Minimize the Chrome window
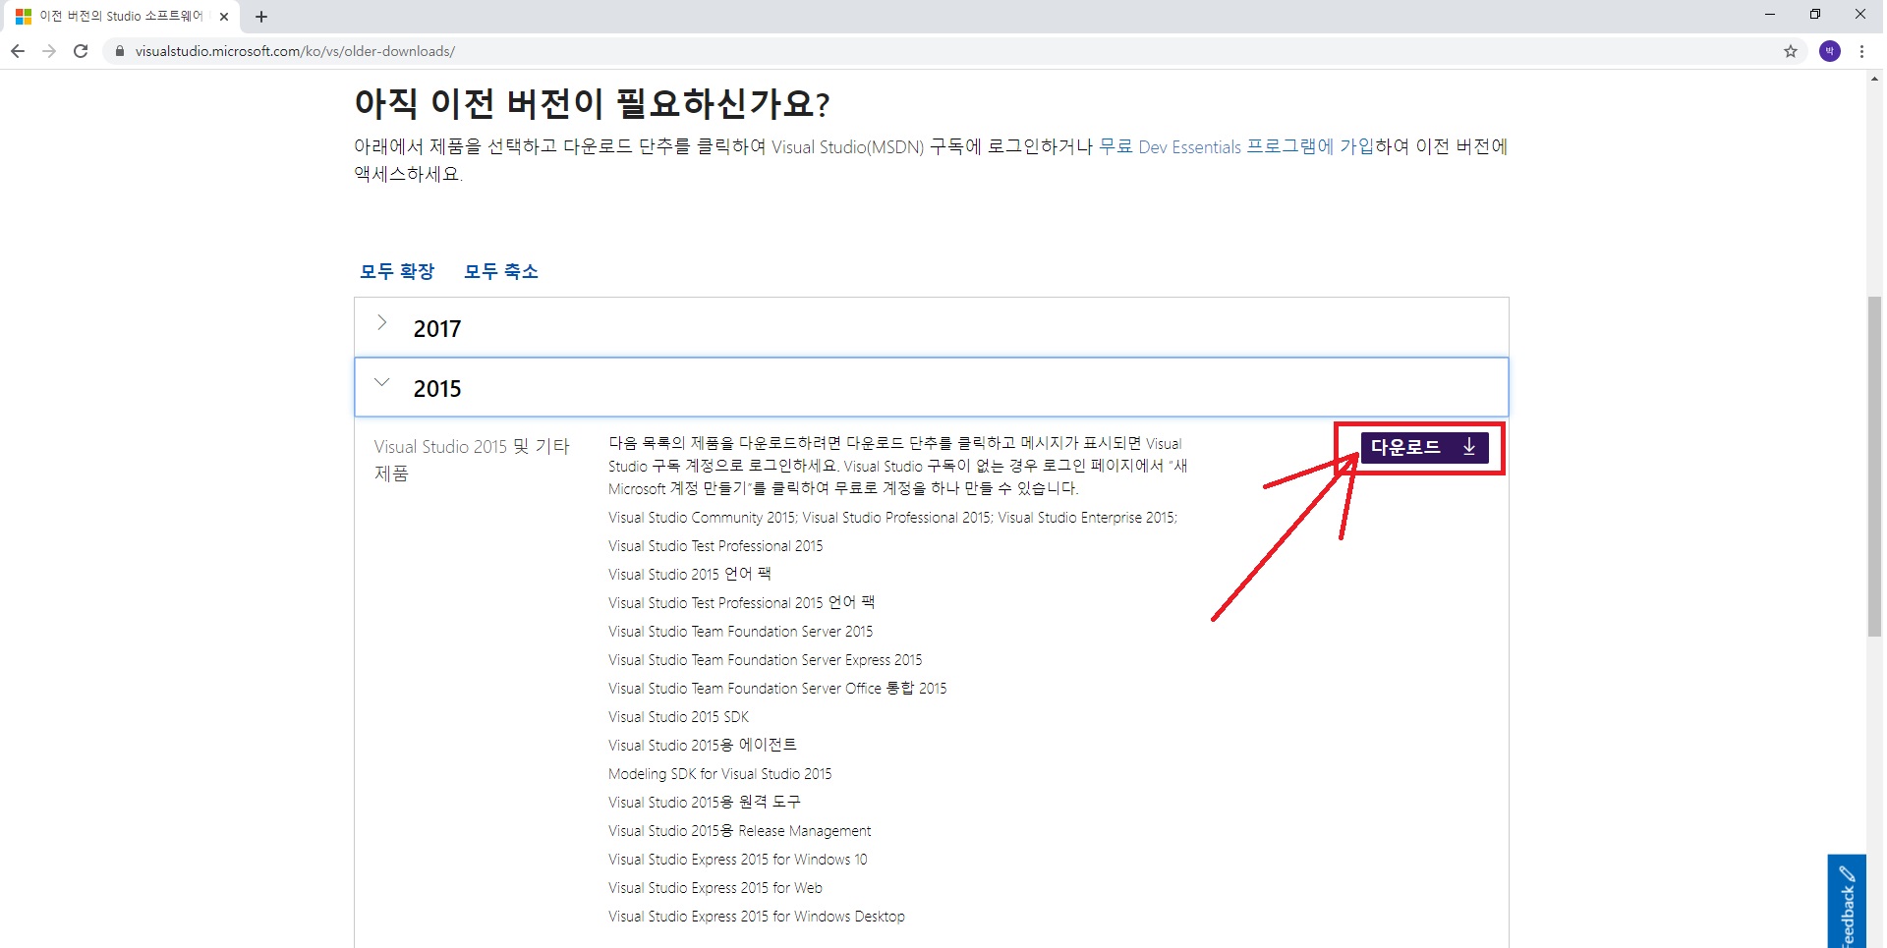The width and height of the screenshot is (1887, 948). click(x=1769, y=15)
